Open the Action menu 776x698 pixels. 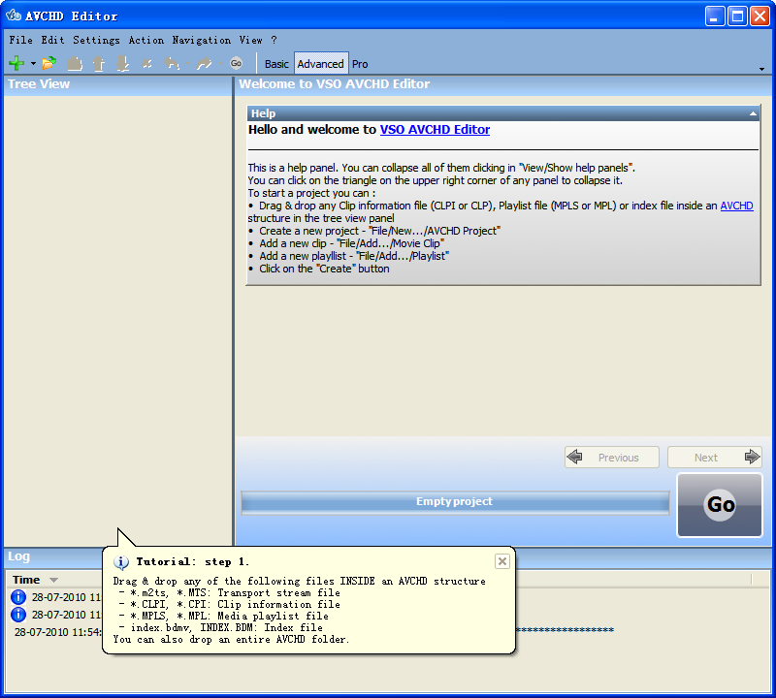point(146,40)
